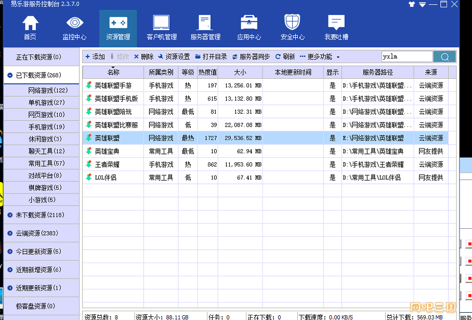The image size is (472, 320).
Task: Click the 添加 toolbar button
Action: (x=95, y=57)
